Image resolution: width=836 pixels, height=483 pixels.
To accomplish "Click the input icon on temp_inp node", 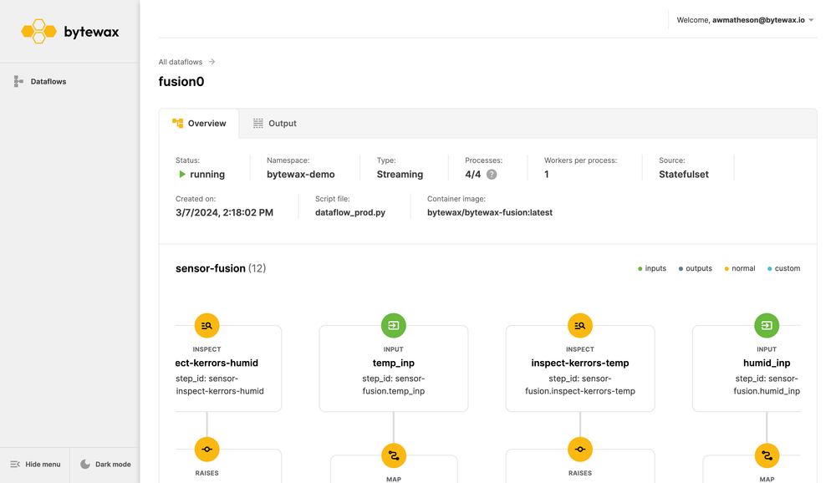I will 393,325.
